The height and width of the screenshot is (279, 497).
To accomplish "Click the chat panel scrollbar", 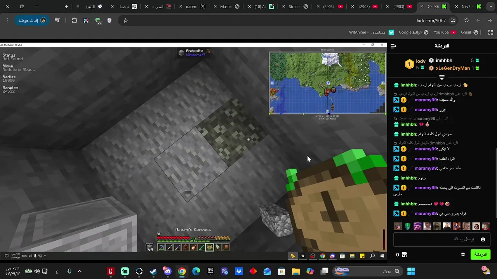I will [495, 182].
